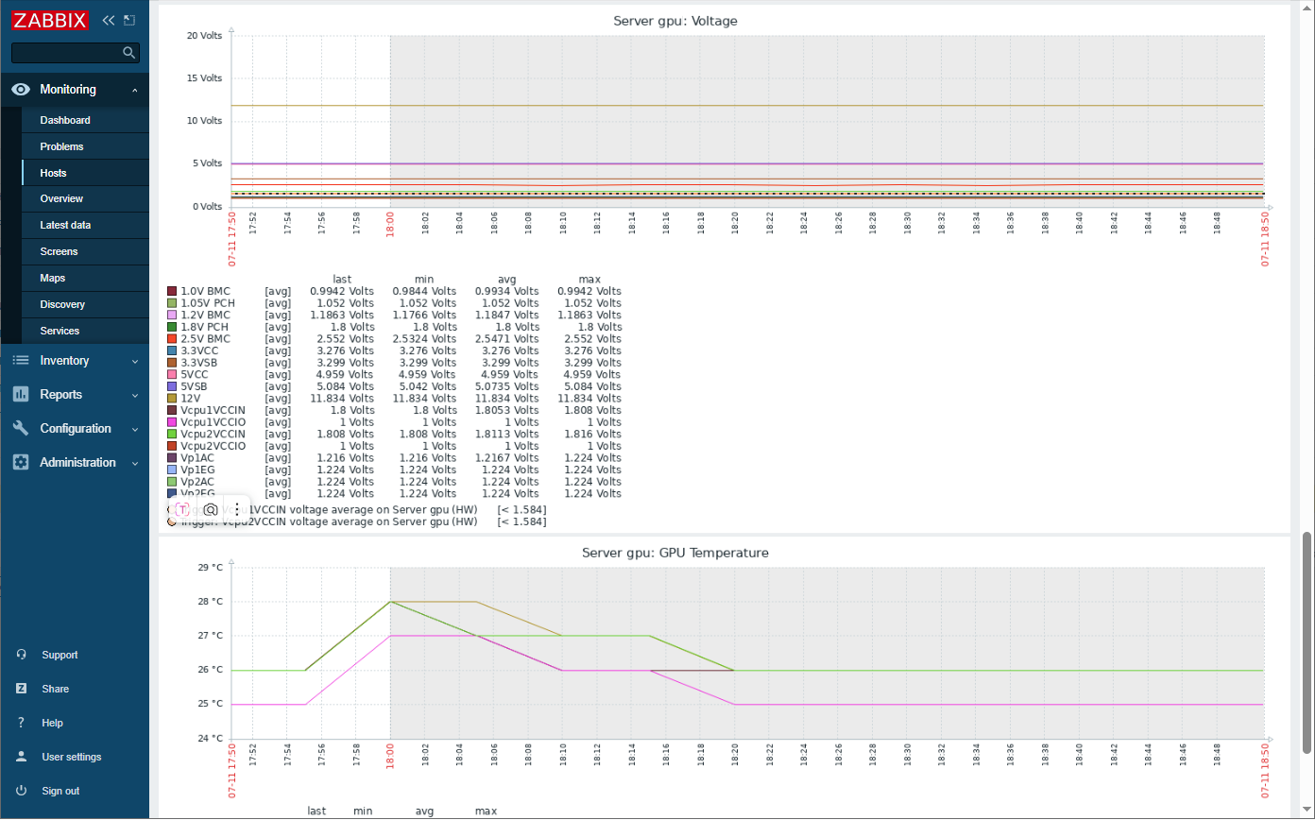This screenshot has height=820, width=1315.
Task: Click the '07-11 18:50' end label on Temperature graph
Action: pyautogui.click(x=1265, y=770)
